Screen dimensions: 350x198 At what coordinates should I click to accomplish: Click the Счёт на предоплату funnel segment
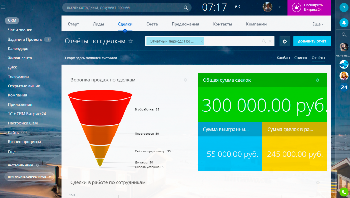100,152
